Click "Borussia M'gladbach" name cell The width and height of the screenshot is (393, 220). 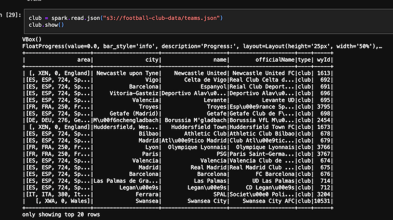(x=196, y=120)
